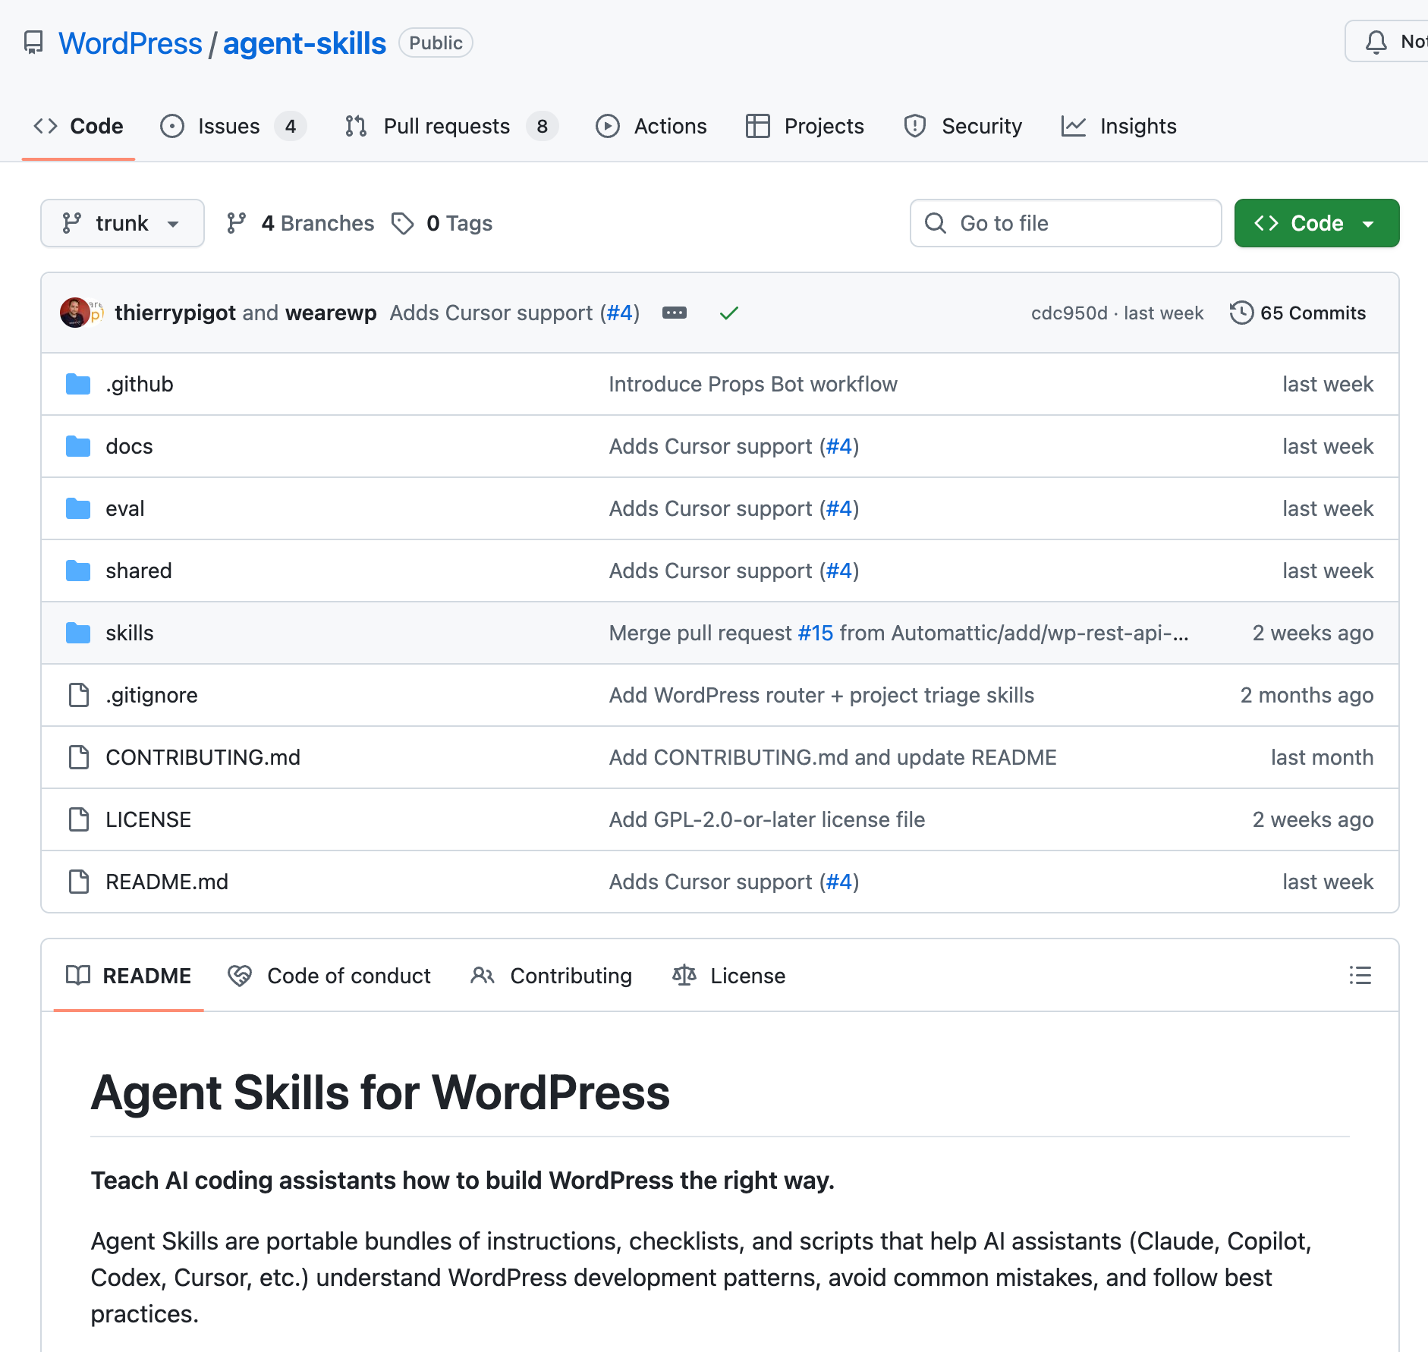The height and width of the screenshot is (1352, 1428).
Task: Switch to the Issues tab
Action: 228,126
